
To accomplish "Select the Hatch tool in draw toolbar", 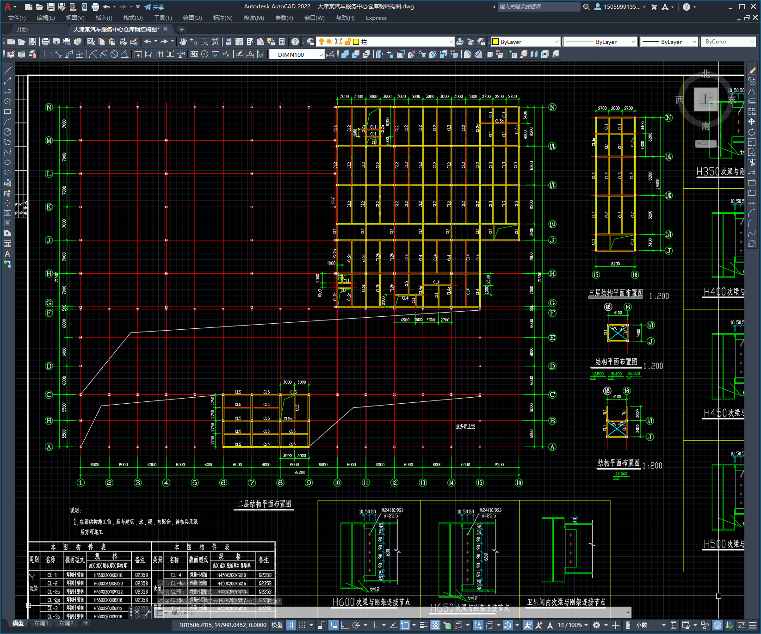I will 7,213.
